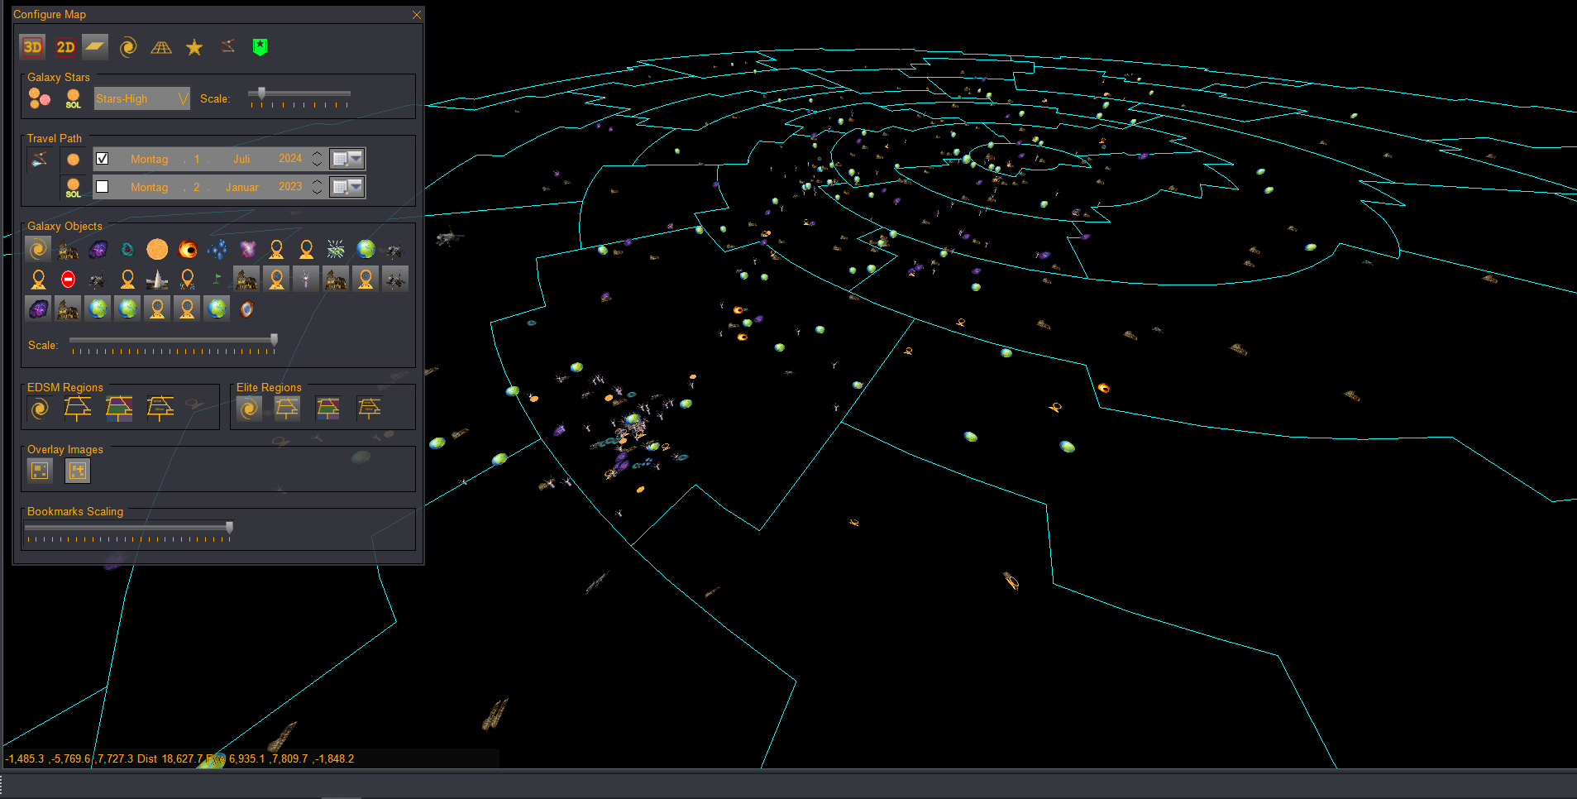The height and width of the screenshot is (799, 1577).
Task: Switch map to 3D view mode
Action: pyautogui.click(x=32, y=47)
